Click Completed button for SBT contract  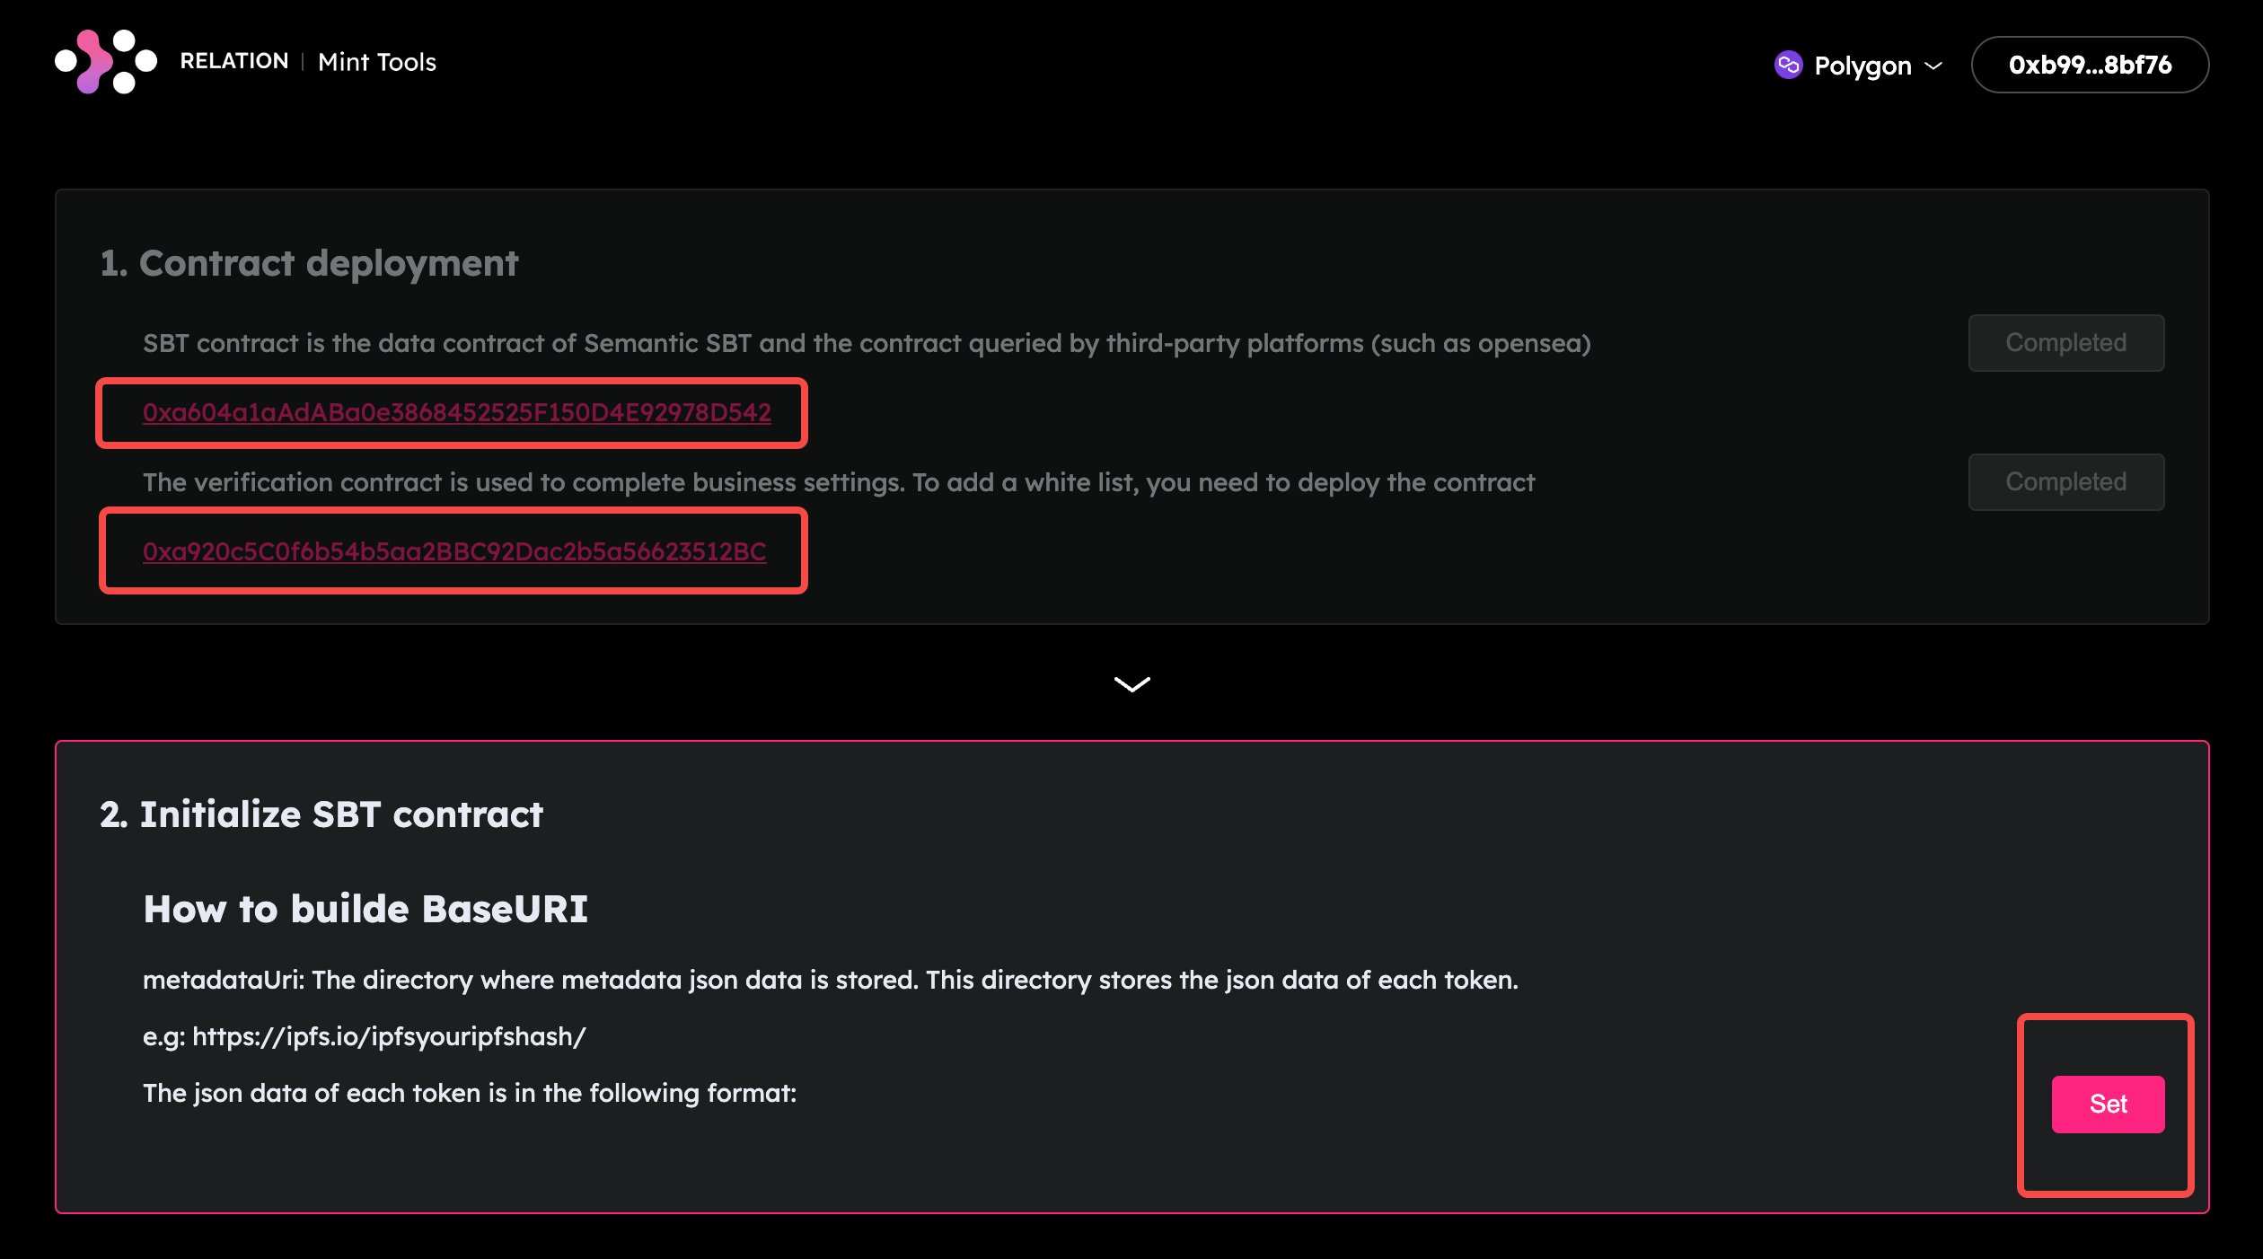pyautogui.click(x=2065, y=343)
